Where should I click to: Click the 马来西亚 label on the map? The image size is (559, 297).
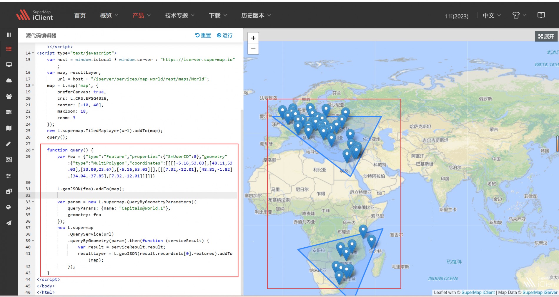517,219
